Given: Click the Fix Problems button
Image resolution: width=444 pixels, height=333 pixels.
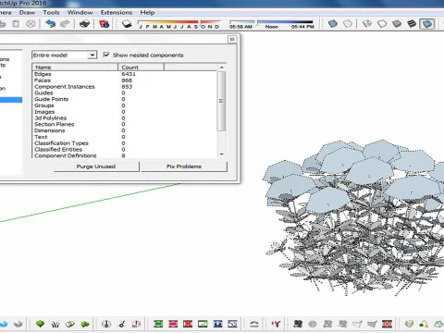Looking at the screenshot, I should (184, 166).
